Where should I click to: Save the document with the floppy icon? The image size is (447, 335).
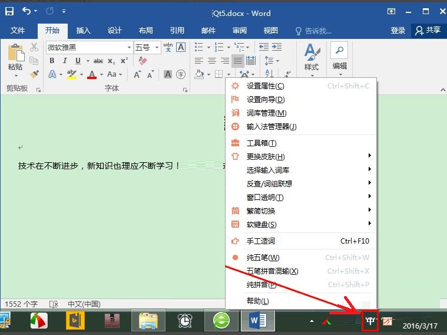coord(9,11)
